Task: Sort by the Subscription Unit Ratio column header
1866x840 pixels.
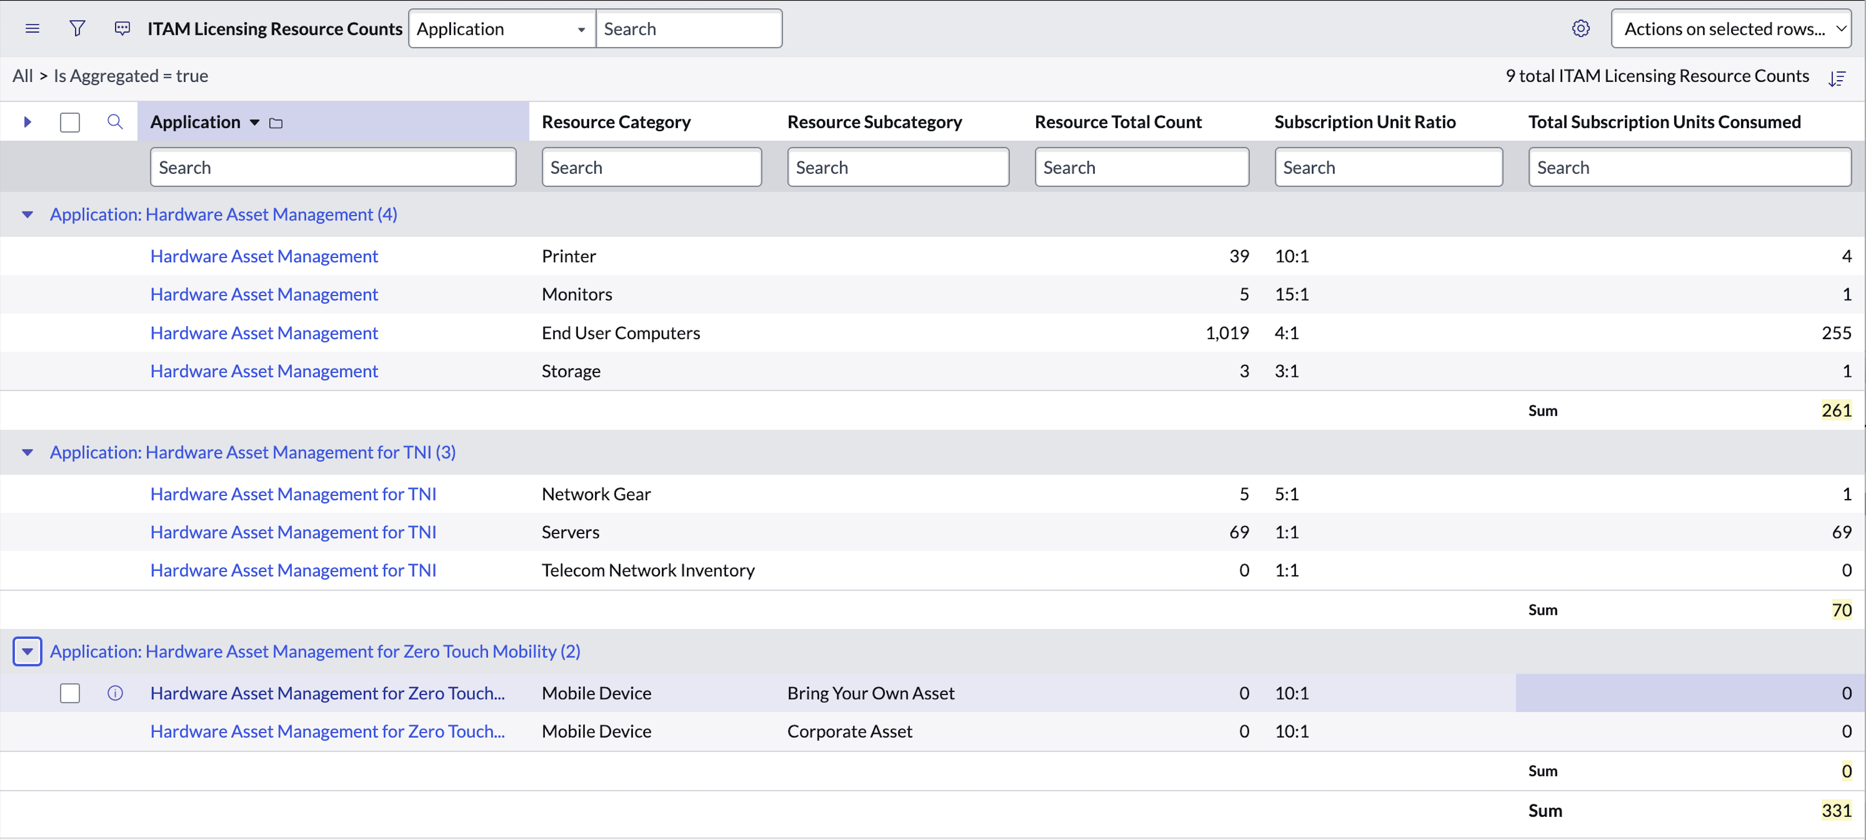Action: [1365, 122]
